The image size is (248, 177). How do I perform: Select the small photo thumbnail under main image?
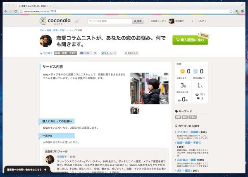(x=135, y=110)
